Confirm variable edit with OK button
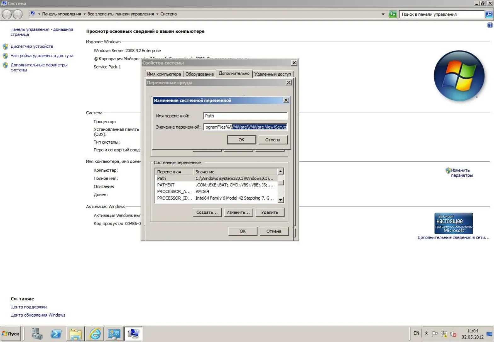The height and width of the screenshot is (342, 494). tap(242, 140)
